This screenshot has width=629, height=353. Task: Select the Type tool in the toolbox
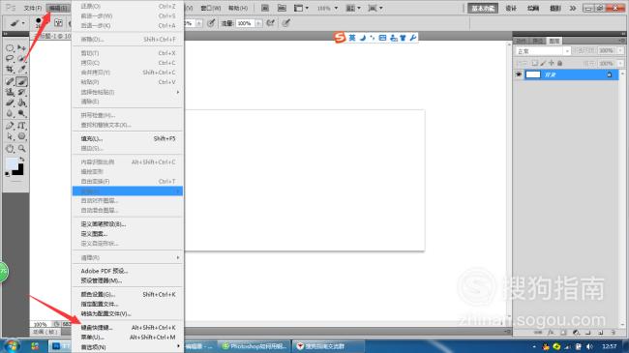click(21, 126)
